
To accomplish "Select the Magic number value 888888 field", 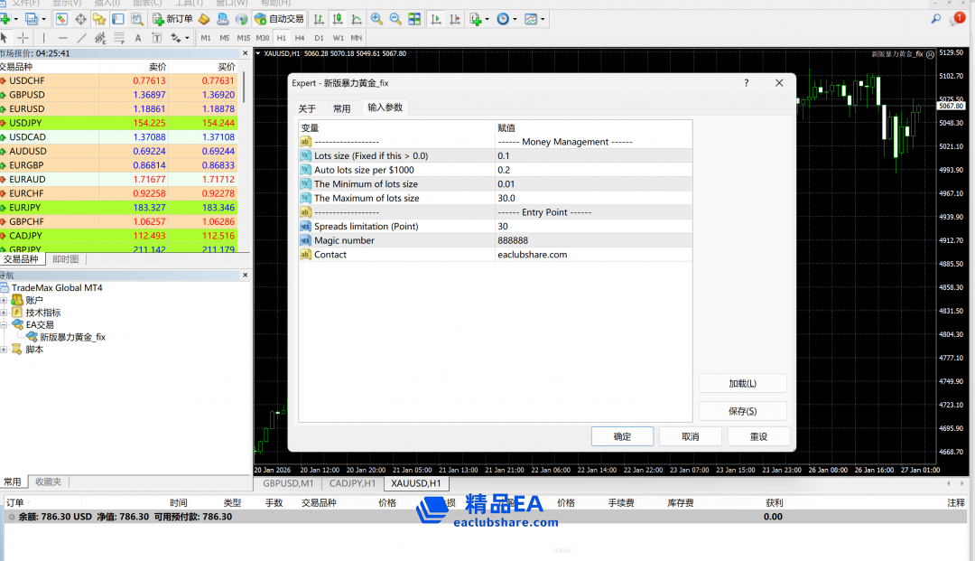I will coord(592,240).
